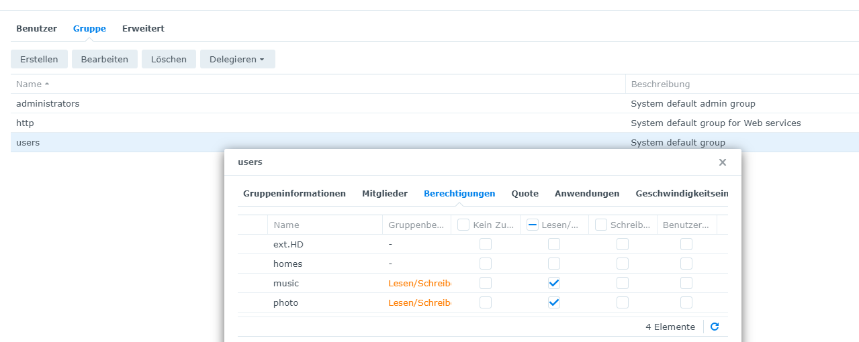Click the refresh icon in permissions list
The width and height of the screenshot is (859, 342).
click(x=715, y=327)
